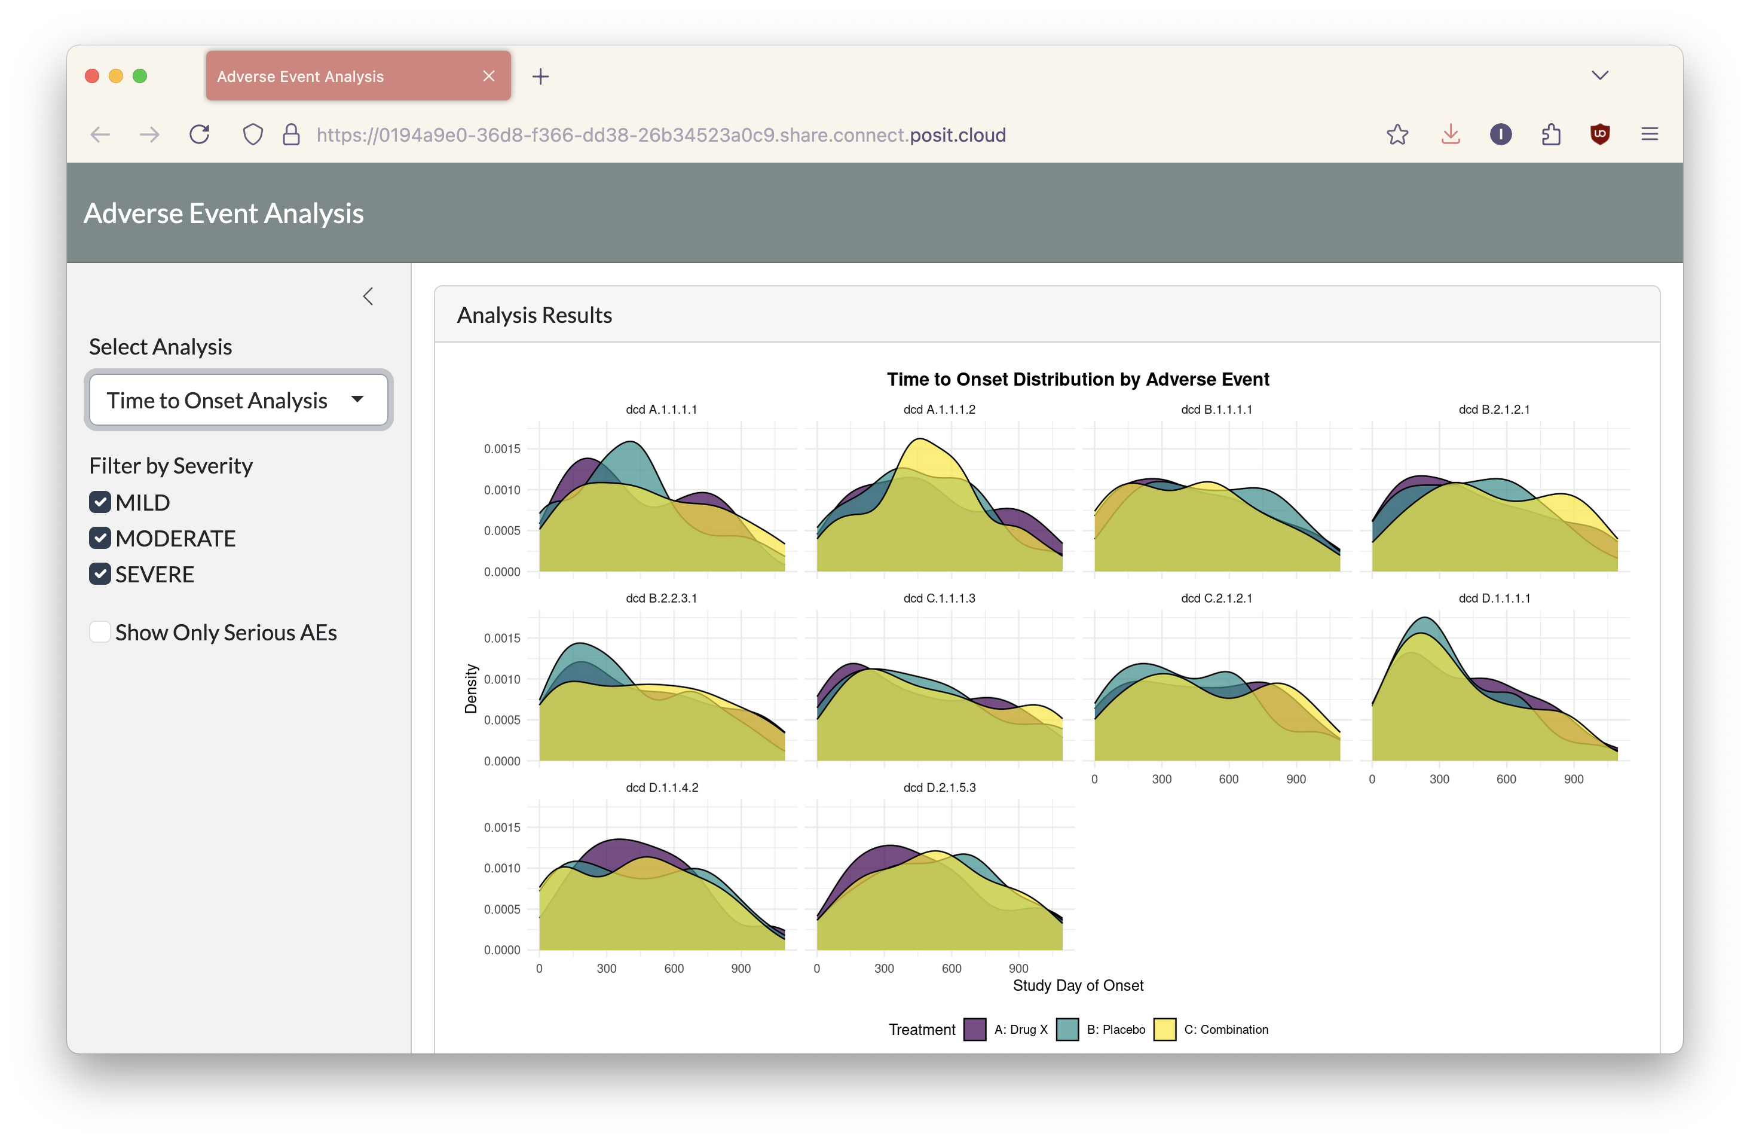This screenshot has width=1750, height=1142.
Task: Click the browser forward arrow
Action: pos(149,135)
